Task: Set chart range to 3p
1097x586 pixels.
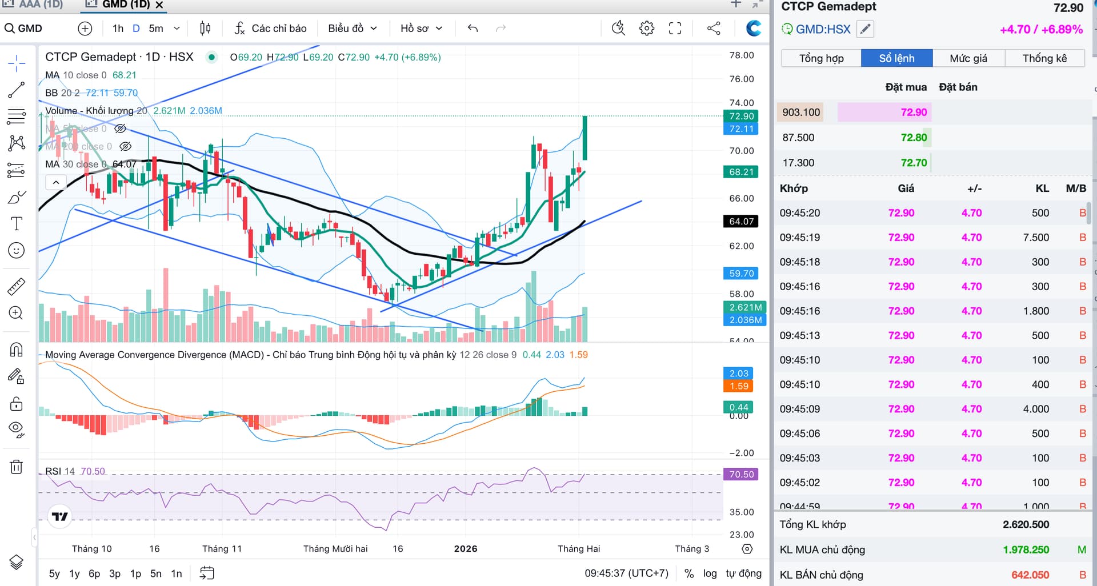Action: click(x=115, y=573)
